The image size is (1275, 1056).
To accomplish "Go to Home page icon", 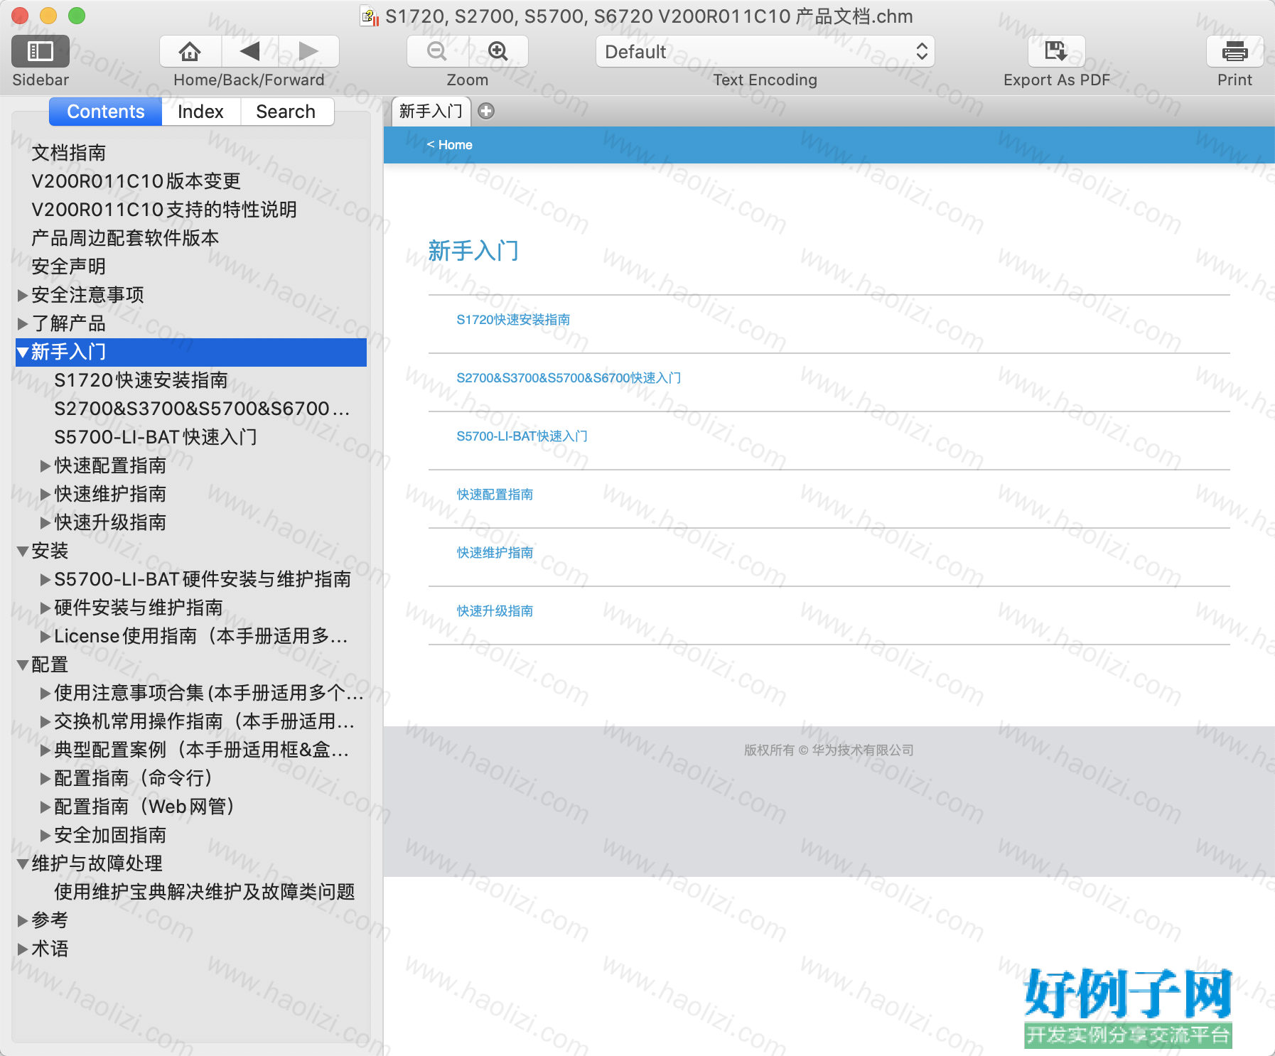I will tap(190, 51).
